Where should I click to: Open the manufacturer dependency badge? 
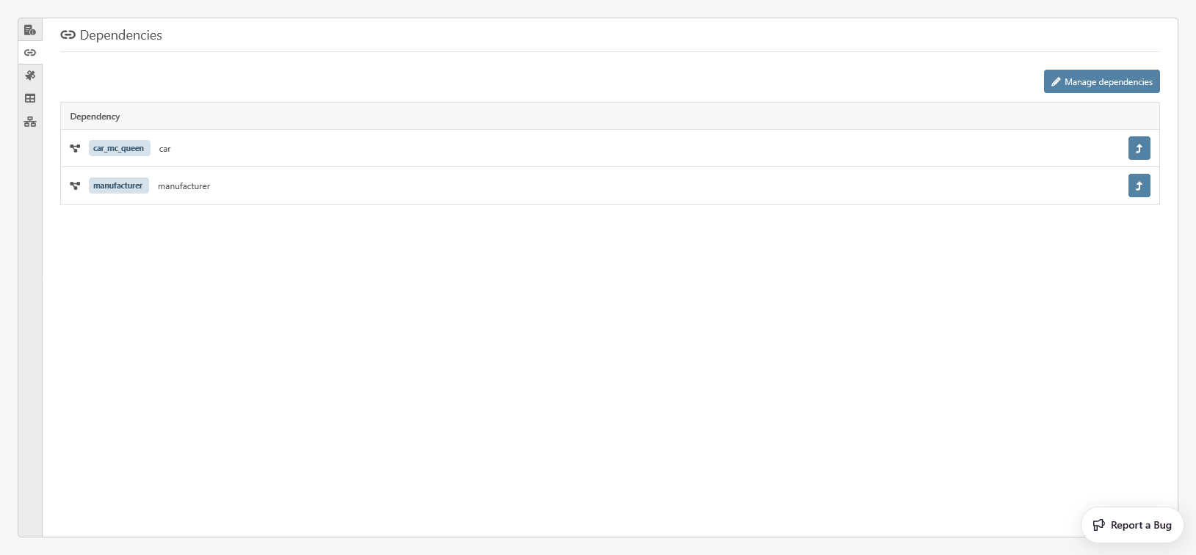(118, 185)
